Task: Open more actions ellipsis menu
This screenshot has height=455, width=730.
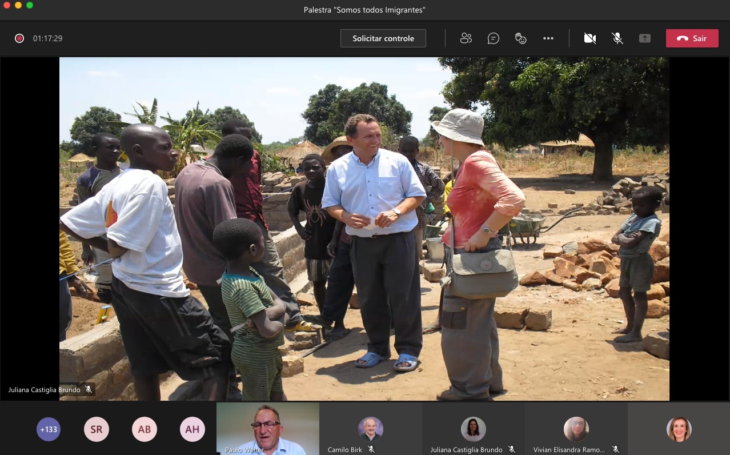Action: (x=548, y=38)
